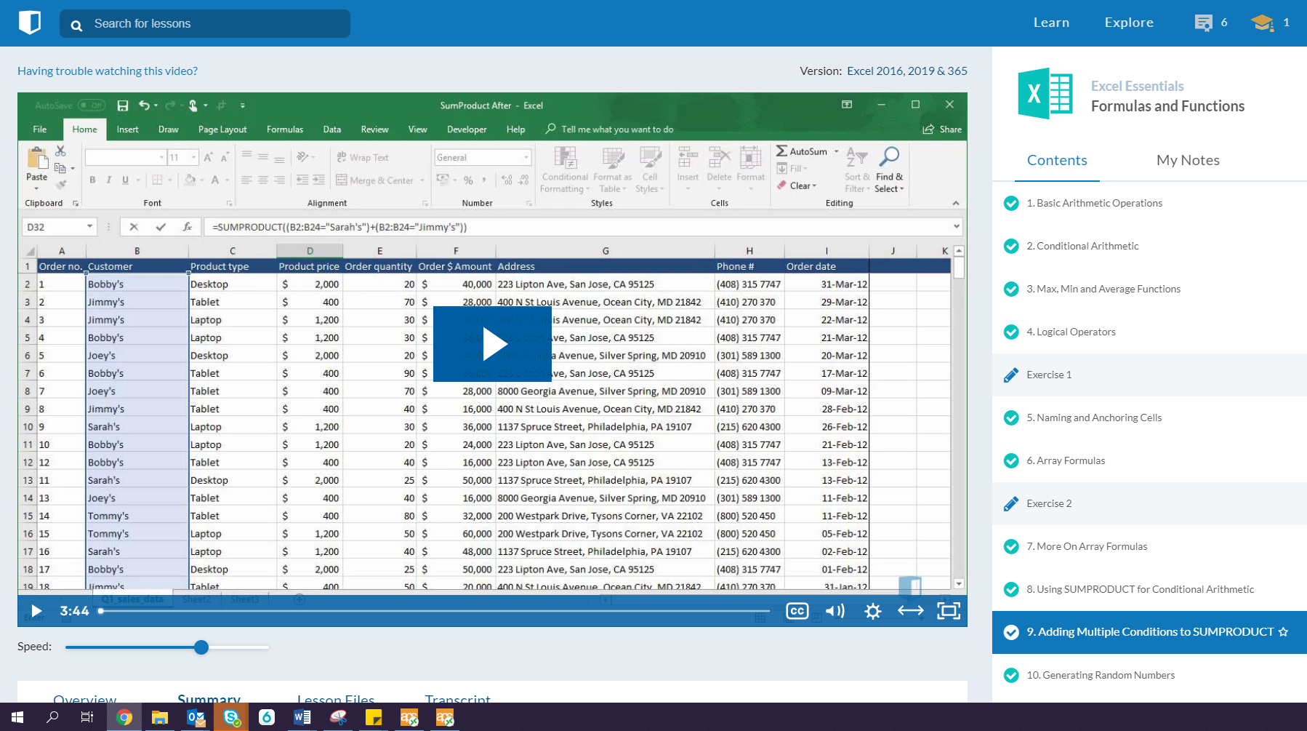Widen the player with the double-arrow icon
The image size is (1307, 731).
pos(911,611)
